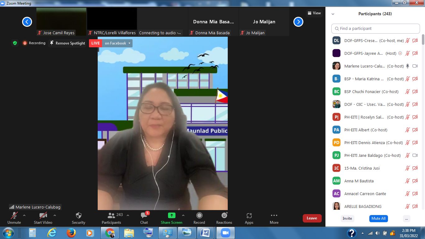Click camera-off icon for Annacel Carreon Gante
Image resolution: width=425 pixels, height=239 pixels.
pos(415,194)
